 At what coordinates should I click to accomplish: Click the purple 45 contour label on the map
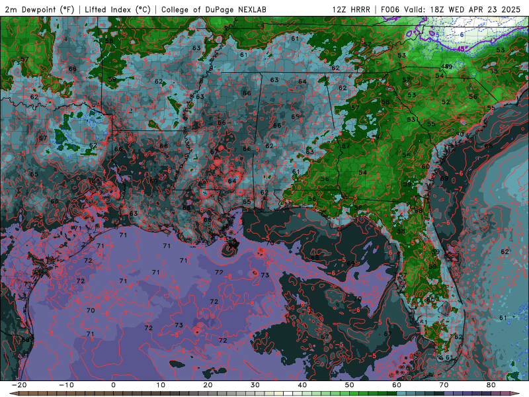461,48
